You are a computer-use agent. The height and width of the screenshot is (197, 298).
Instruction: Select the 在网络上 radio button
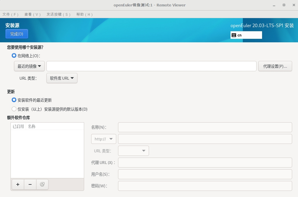14,55
